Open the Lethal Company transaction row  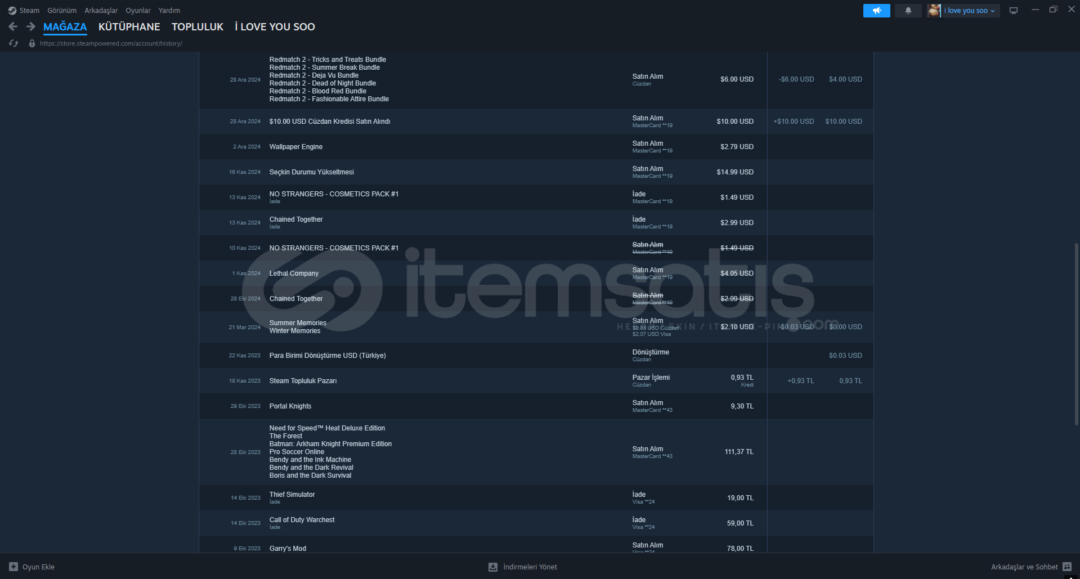pyautogui.click(x=294, y=273)
